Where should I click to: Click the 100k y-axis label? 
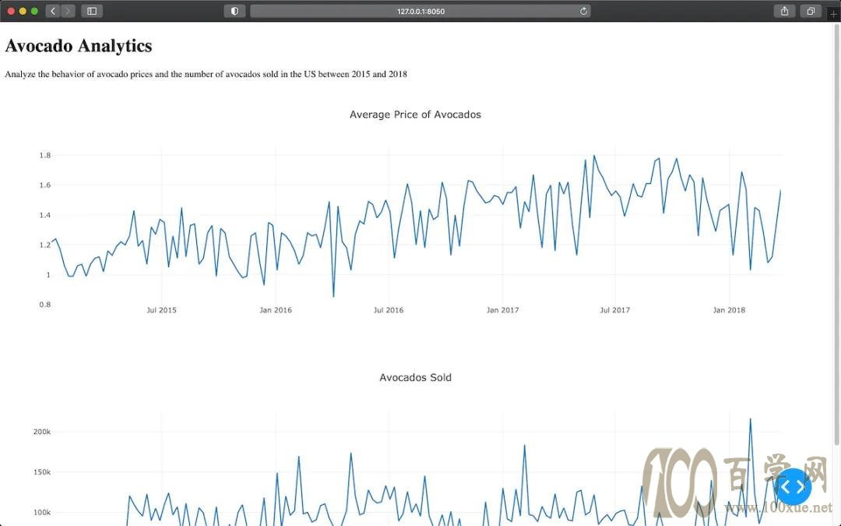pos(42,512)
